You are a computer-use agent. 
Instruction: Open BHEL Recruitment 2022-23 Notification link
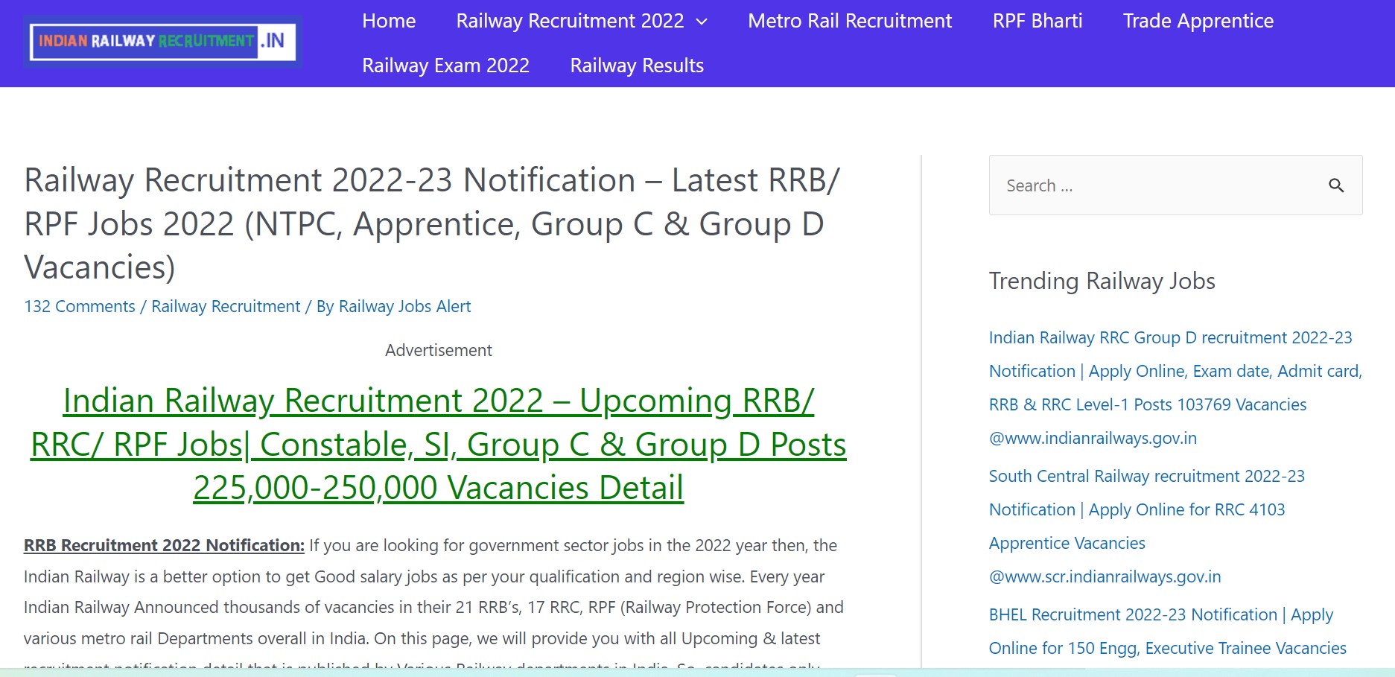1167,632
